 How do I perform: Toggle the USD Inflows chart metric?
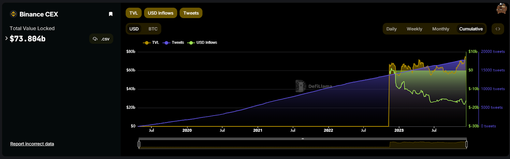160,13
